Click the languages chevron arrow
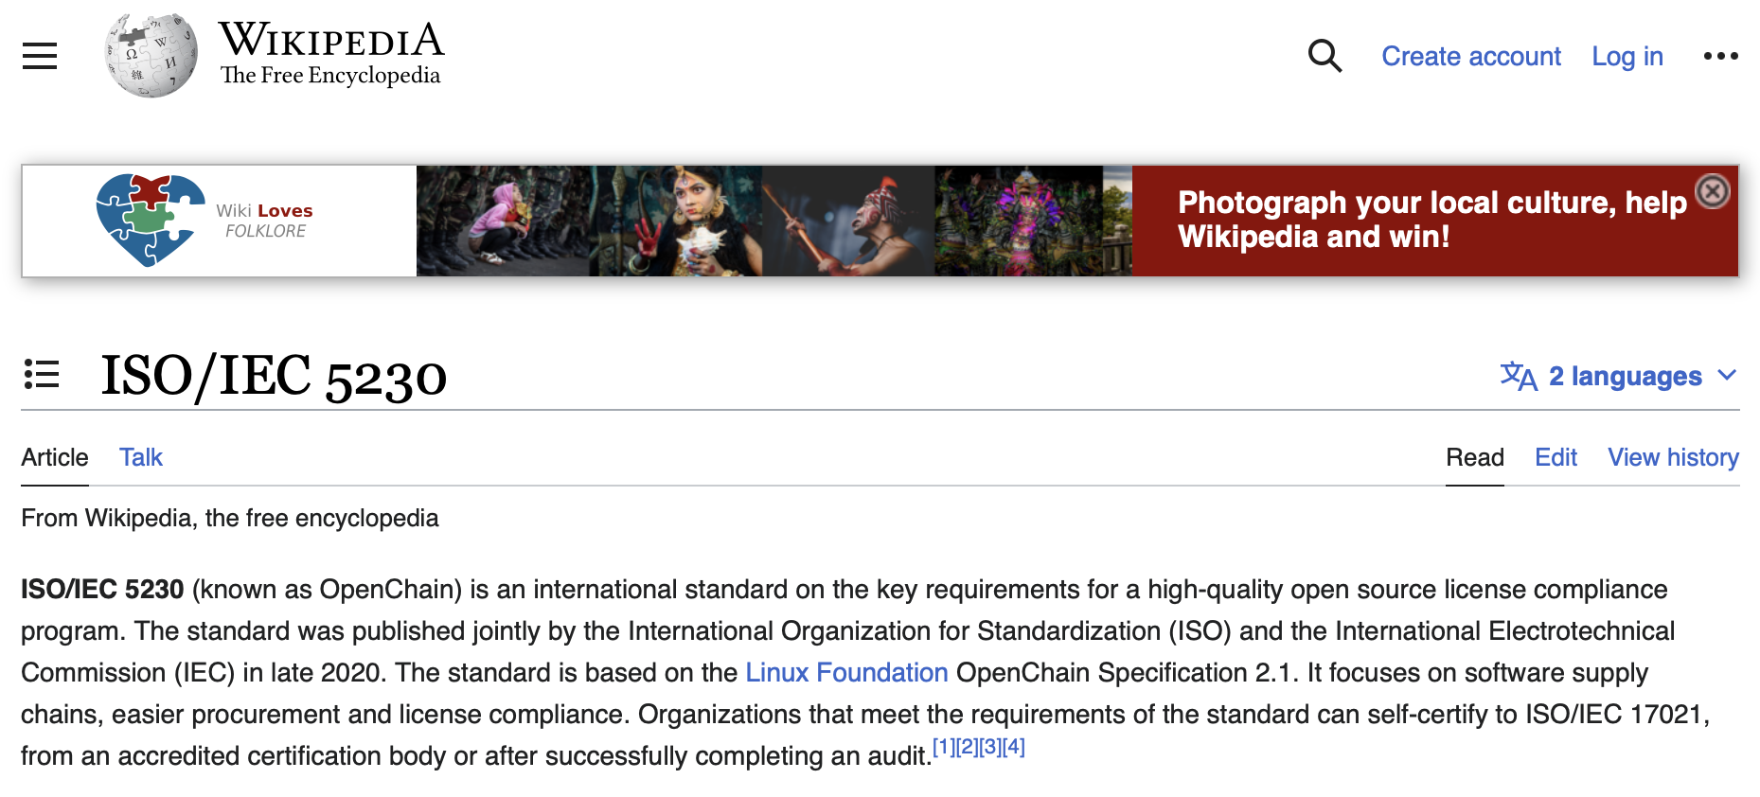The image size is (1760, 797). coord(1727,376)
